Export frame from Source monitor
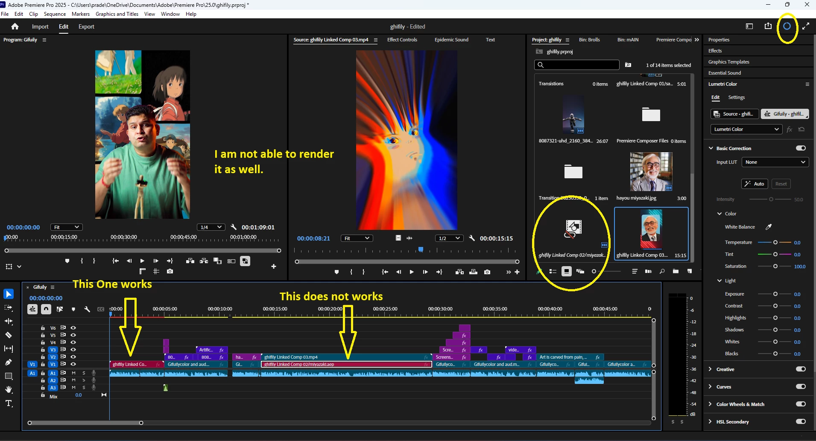Image resolution: width=816 pixels, height=441 pixels. (x=487, y=272)
